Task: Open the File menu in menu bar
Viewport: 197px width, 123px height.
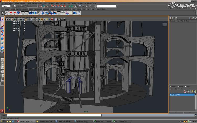Action: 2,3
